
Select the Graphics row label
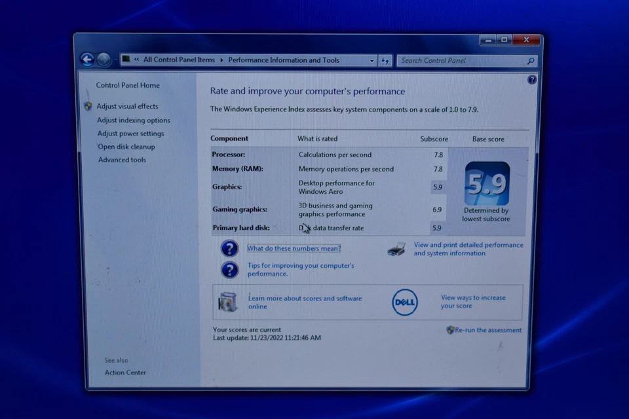click(x=227, y=187)
